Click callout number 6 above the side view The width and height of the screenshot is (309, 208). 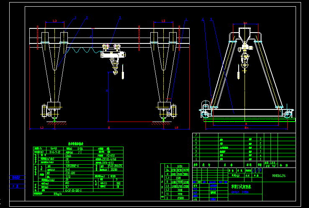[x=203, y=19]
